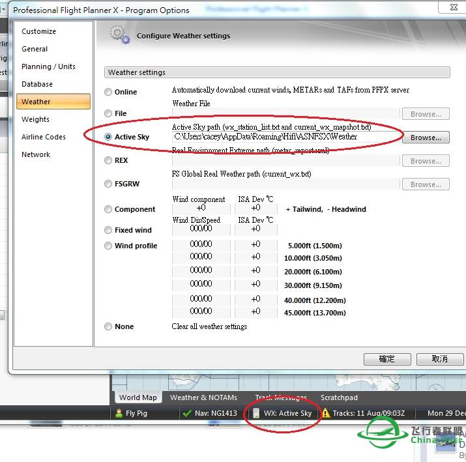Viewport: 466px width, 462px height.
Task: Select the REX radio button
Action: (x=108, y=160)
